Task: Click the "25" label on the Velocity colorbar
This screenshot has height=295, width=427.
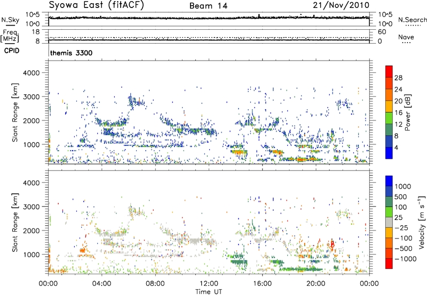Action: (x=398, y=218)
